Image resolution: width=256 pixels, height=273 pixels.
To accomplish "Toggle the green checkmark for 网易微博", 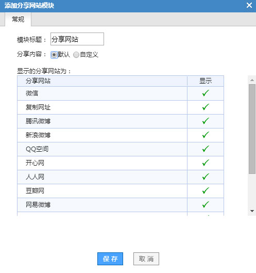I will pyautogui.click(x=206, y=204).
